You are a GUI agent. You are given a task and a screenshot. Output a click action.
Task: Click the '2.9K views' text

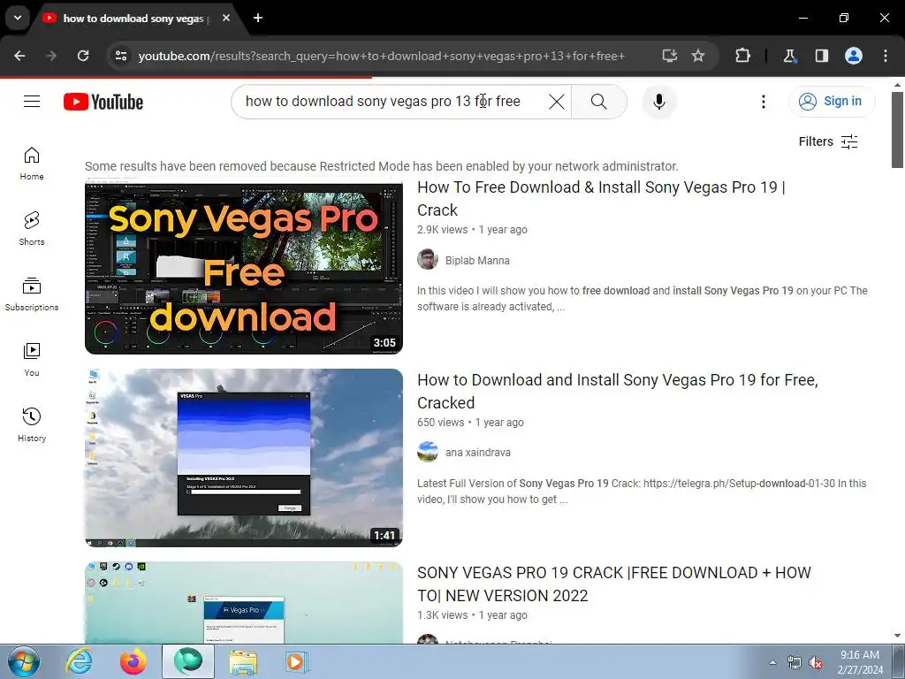click(x=443, y=230)
